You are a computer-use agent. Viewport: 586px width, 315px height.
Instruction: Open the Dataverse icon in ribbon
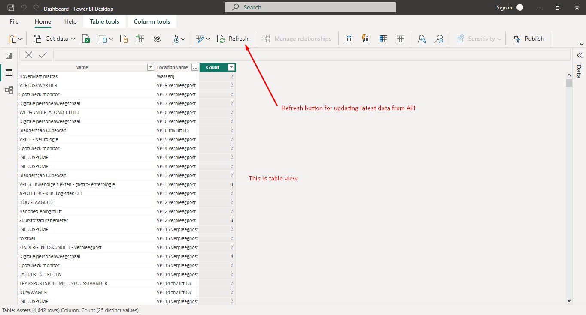pos(158,39)
